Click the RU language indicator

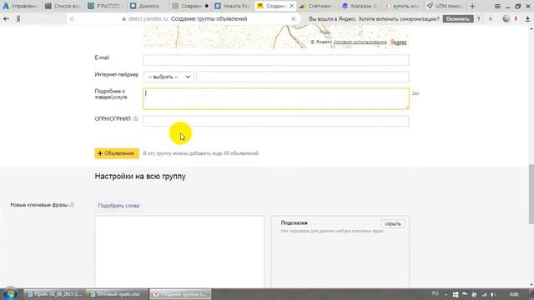pyautogui.click(x=436, y=293)
